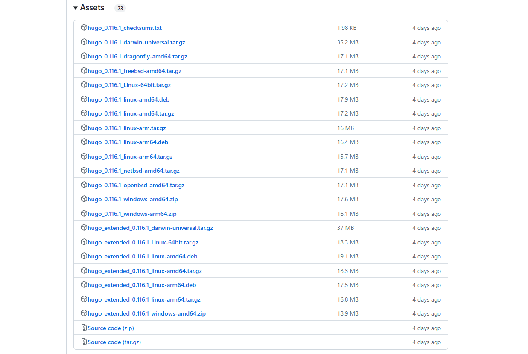The height and width of the screenshot is (354, 528).
Task: Click the 17.9 MB size of linux-amd64.deb
Action: tap(348, 99)
